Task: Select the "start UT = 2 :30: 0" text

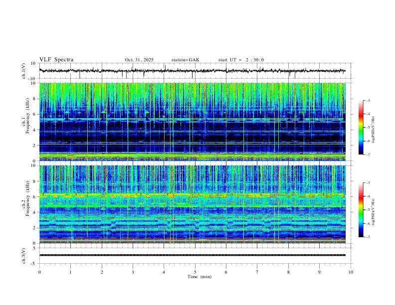Action: [241, 60]
